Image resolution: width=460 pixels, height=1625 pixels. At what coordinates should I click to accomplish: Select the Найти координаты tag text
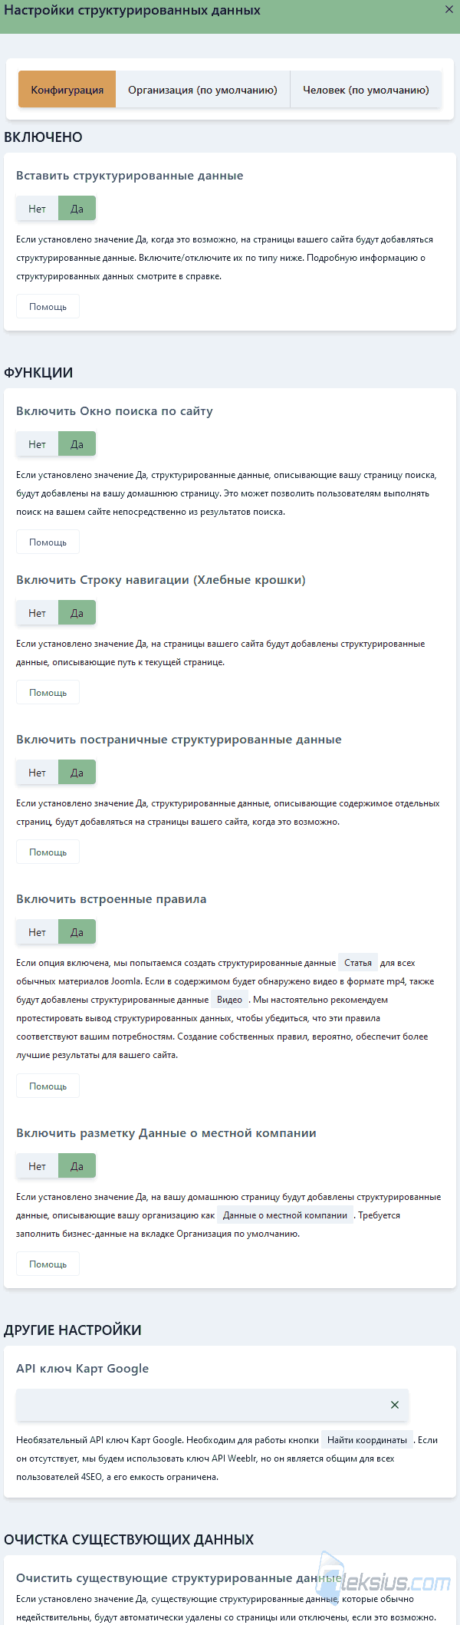(367, 1440)
